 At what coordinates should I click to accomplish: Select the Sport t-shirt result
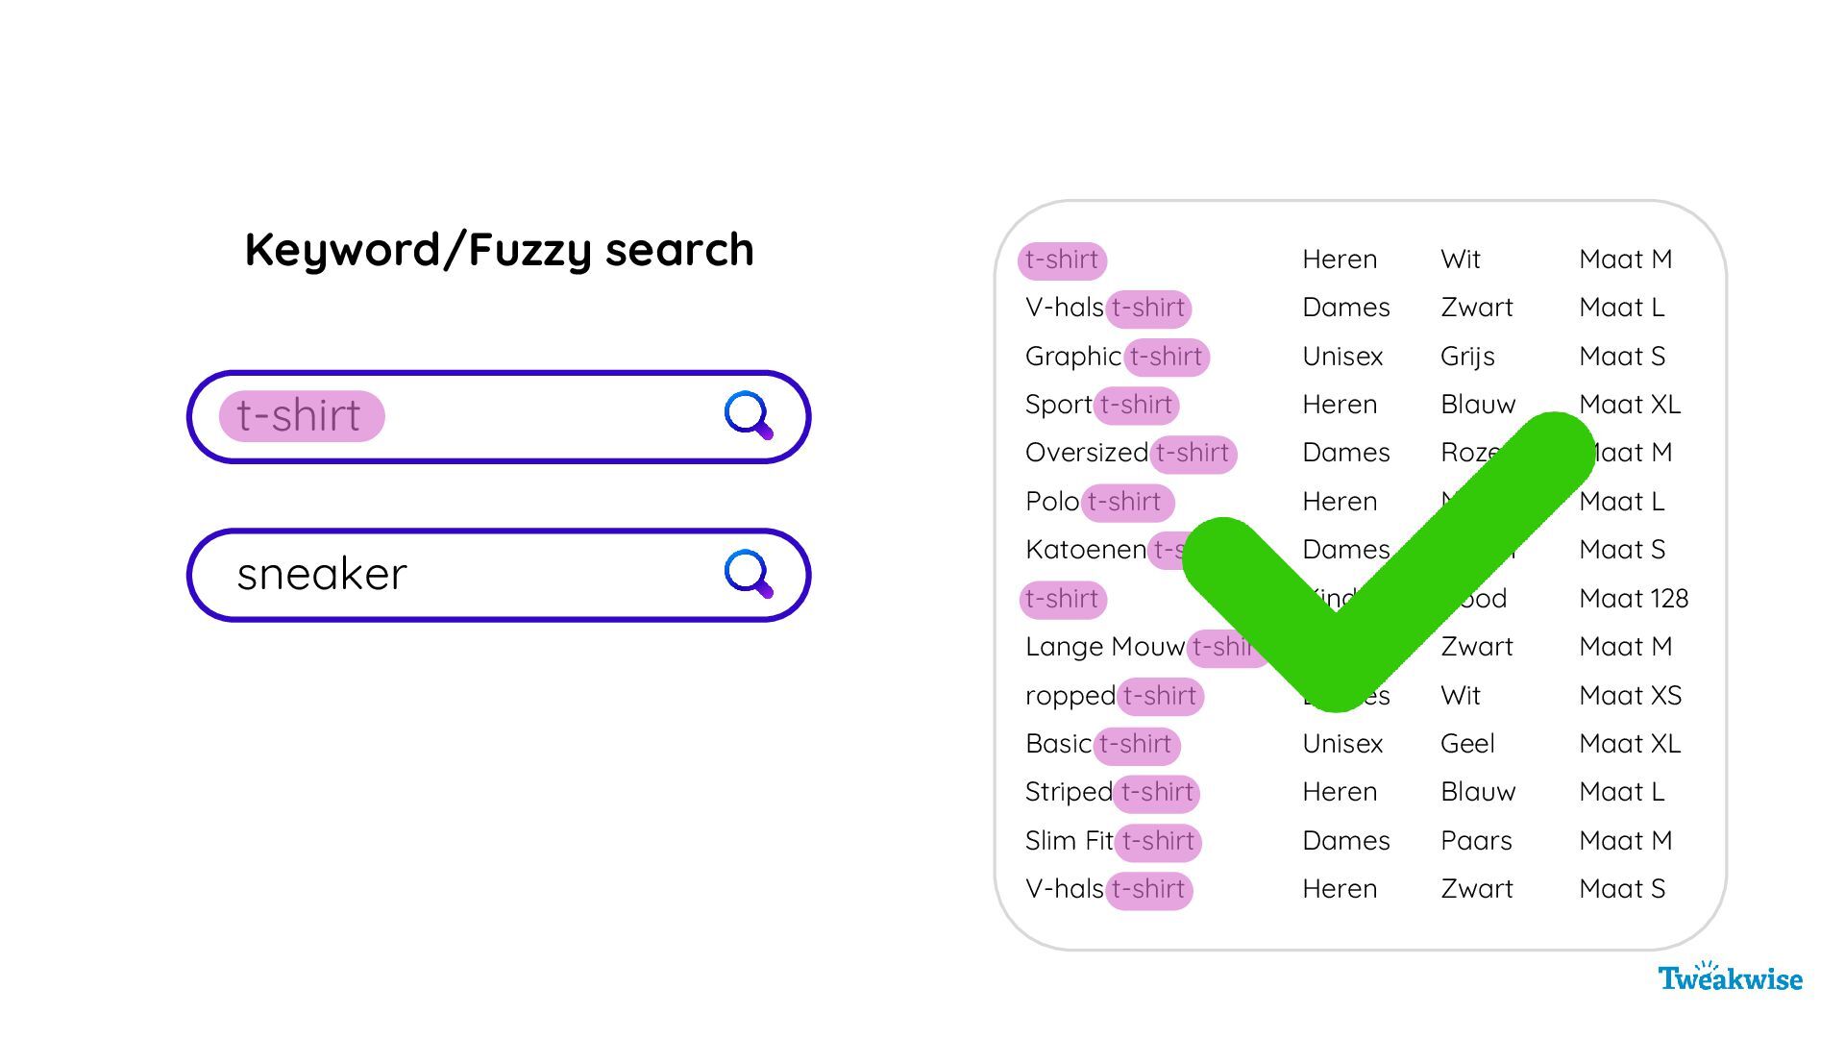[x=1100, y=405]
